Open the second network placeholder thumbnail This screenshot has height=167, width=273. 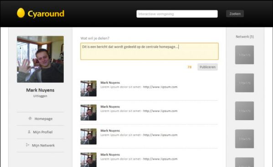244,83
